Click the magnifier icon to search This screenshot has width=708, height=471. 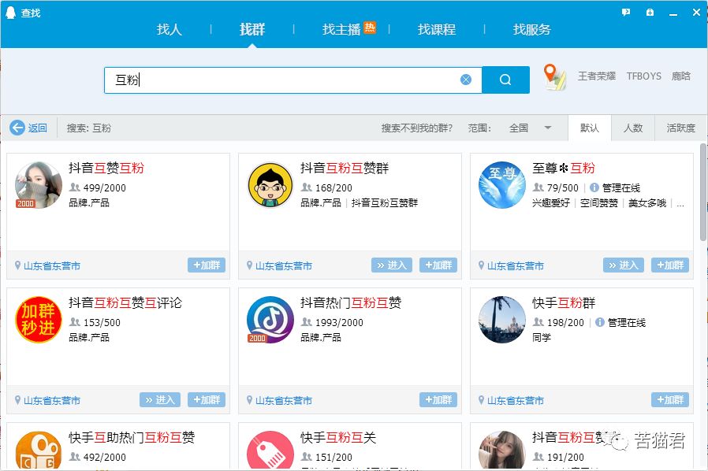coord(505,79)
